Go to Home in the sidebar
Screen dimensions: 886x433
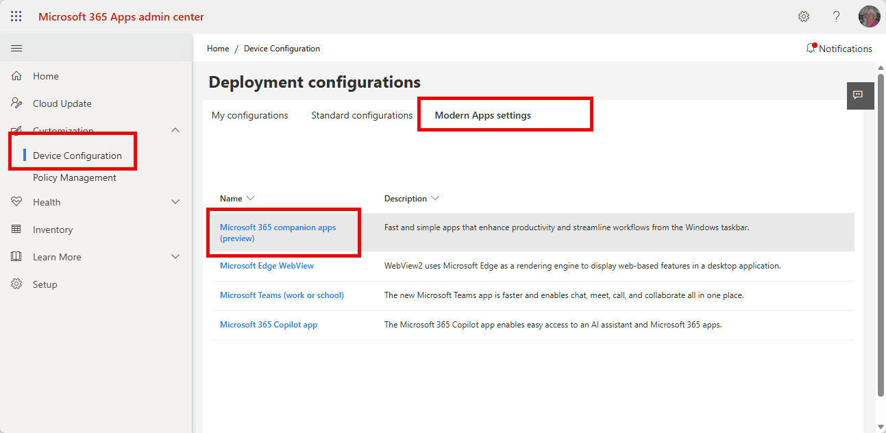[45, 76]
